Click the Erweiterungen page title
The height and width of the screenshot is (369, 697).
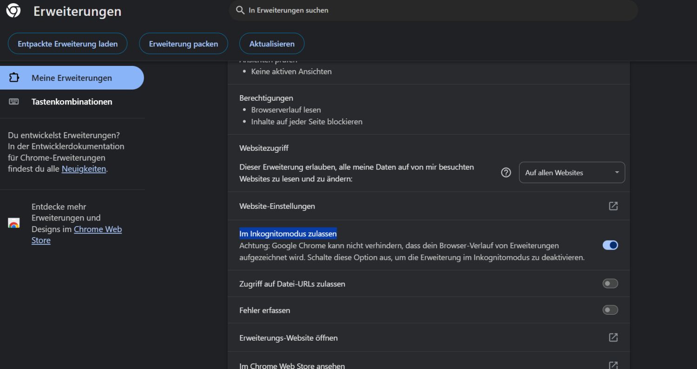click(x=77, y=11)
